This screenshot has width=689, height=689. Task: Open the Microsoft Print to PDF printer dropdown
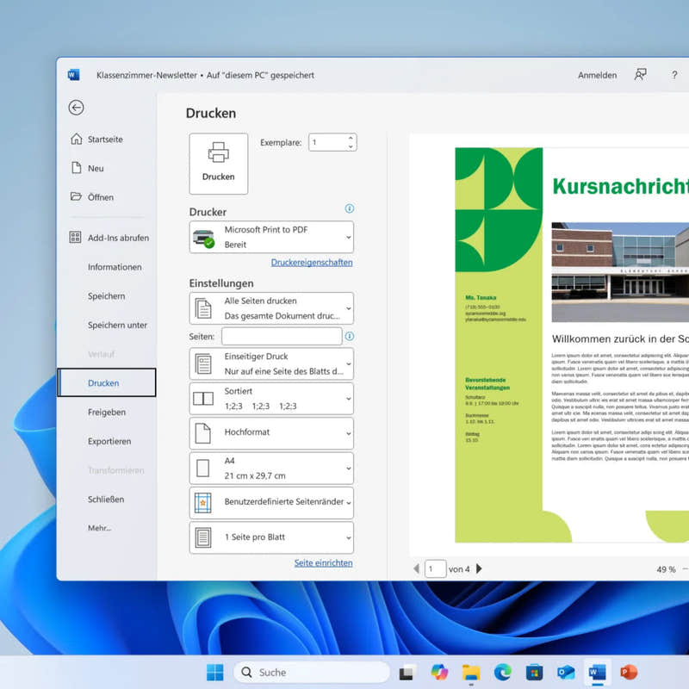[x=270, y=236]
